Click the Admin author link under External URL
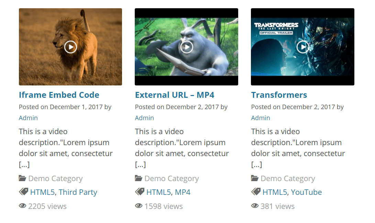The width and height of the screenshot is (375, 223). [144, 118]
